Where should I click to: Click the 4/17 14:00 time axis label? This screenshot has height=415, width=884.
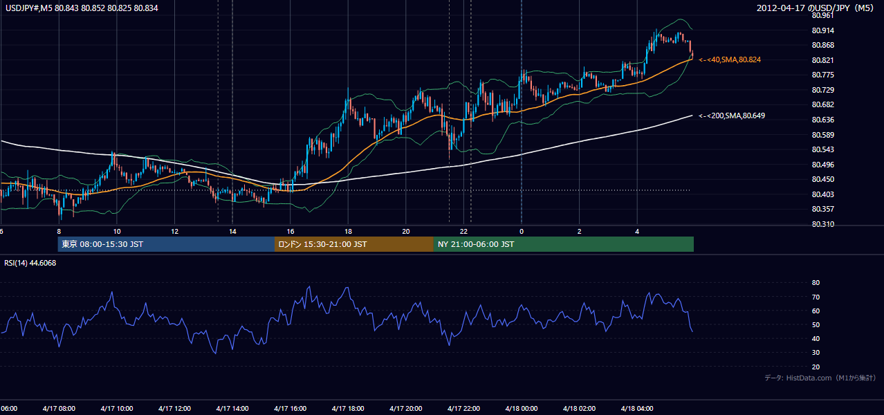[x=232, y=408]
